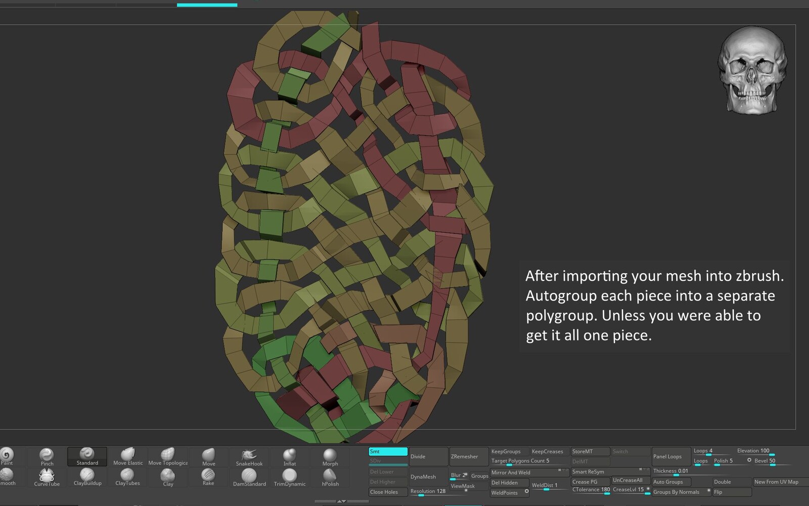Toggle the DynaMesh Groups option
This screenshot has height=506, width=809.
479,476
